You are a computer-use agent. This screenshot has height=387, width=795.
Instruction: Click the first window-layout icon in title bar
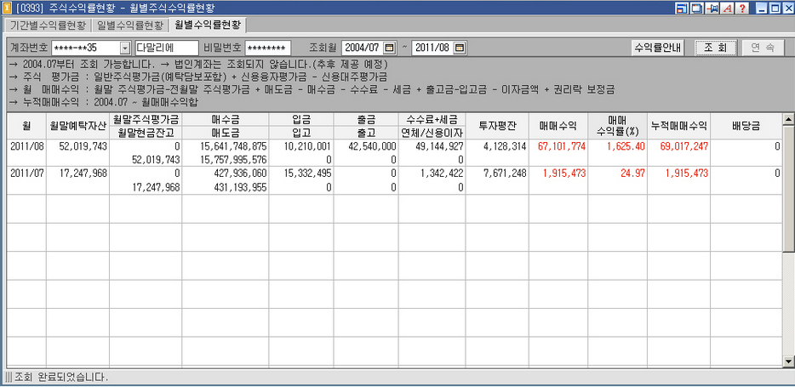point(682,8)
